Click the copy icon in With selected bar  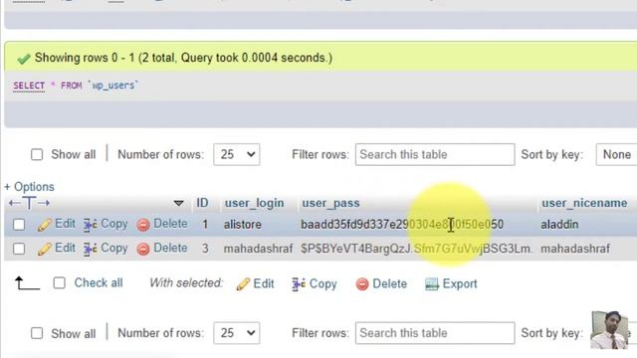click(299, 284)
